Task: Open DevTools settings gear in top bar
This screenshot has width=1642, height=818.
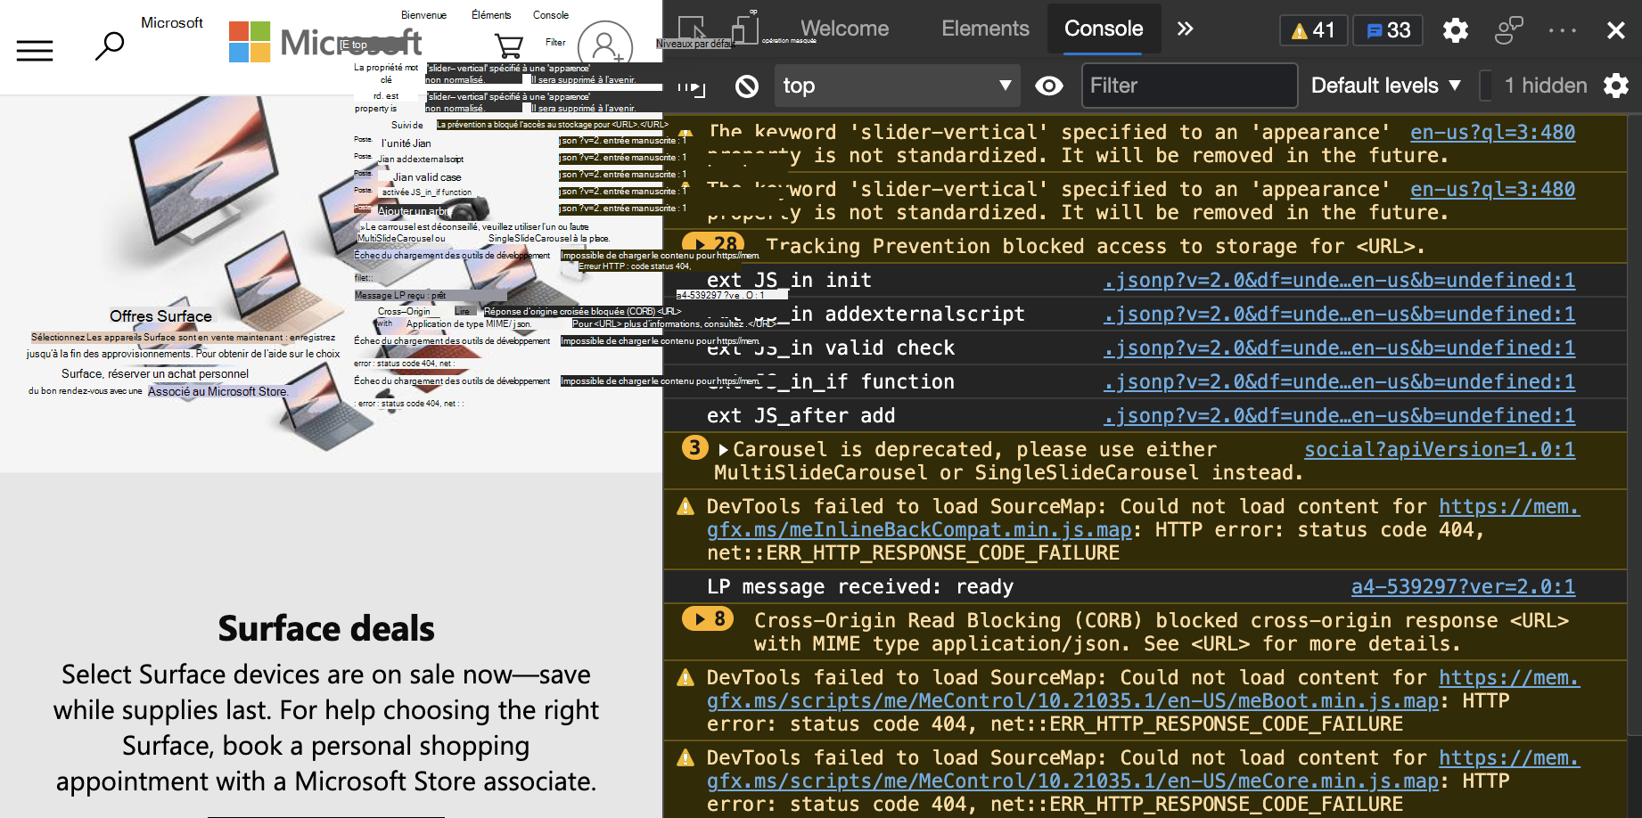Action: point(1456,30)
